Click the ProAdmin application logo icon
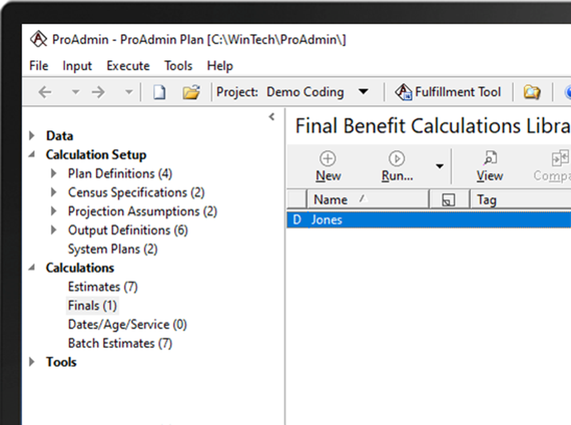The image size is (571, 425). (39, 39)
